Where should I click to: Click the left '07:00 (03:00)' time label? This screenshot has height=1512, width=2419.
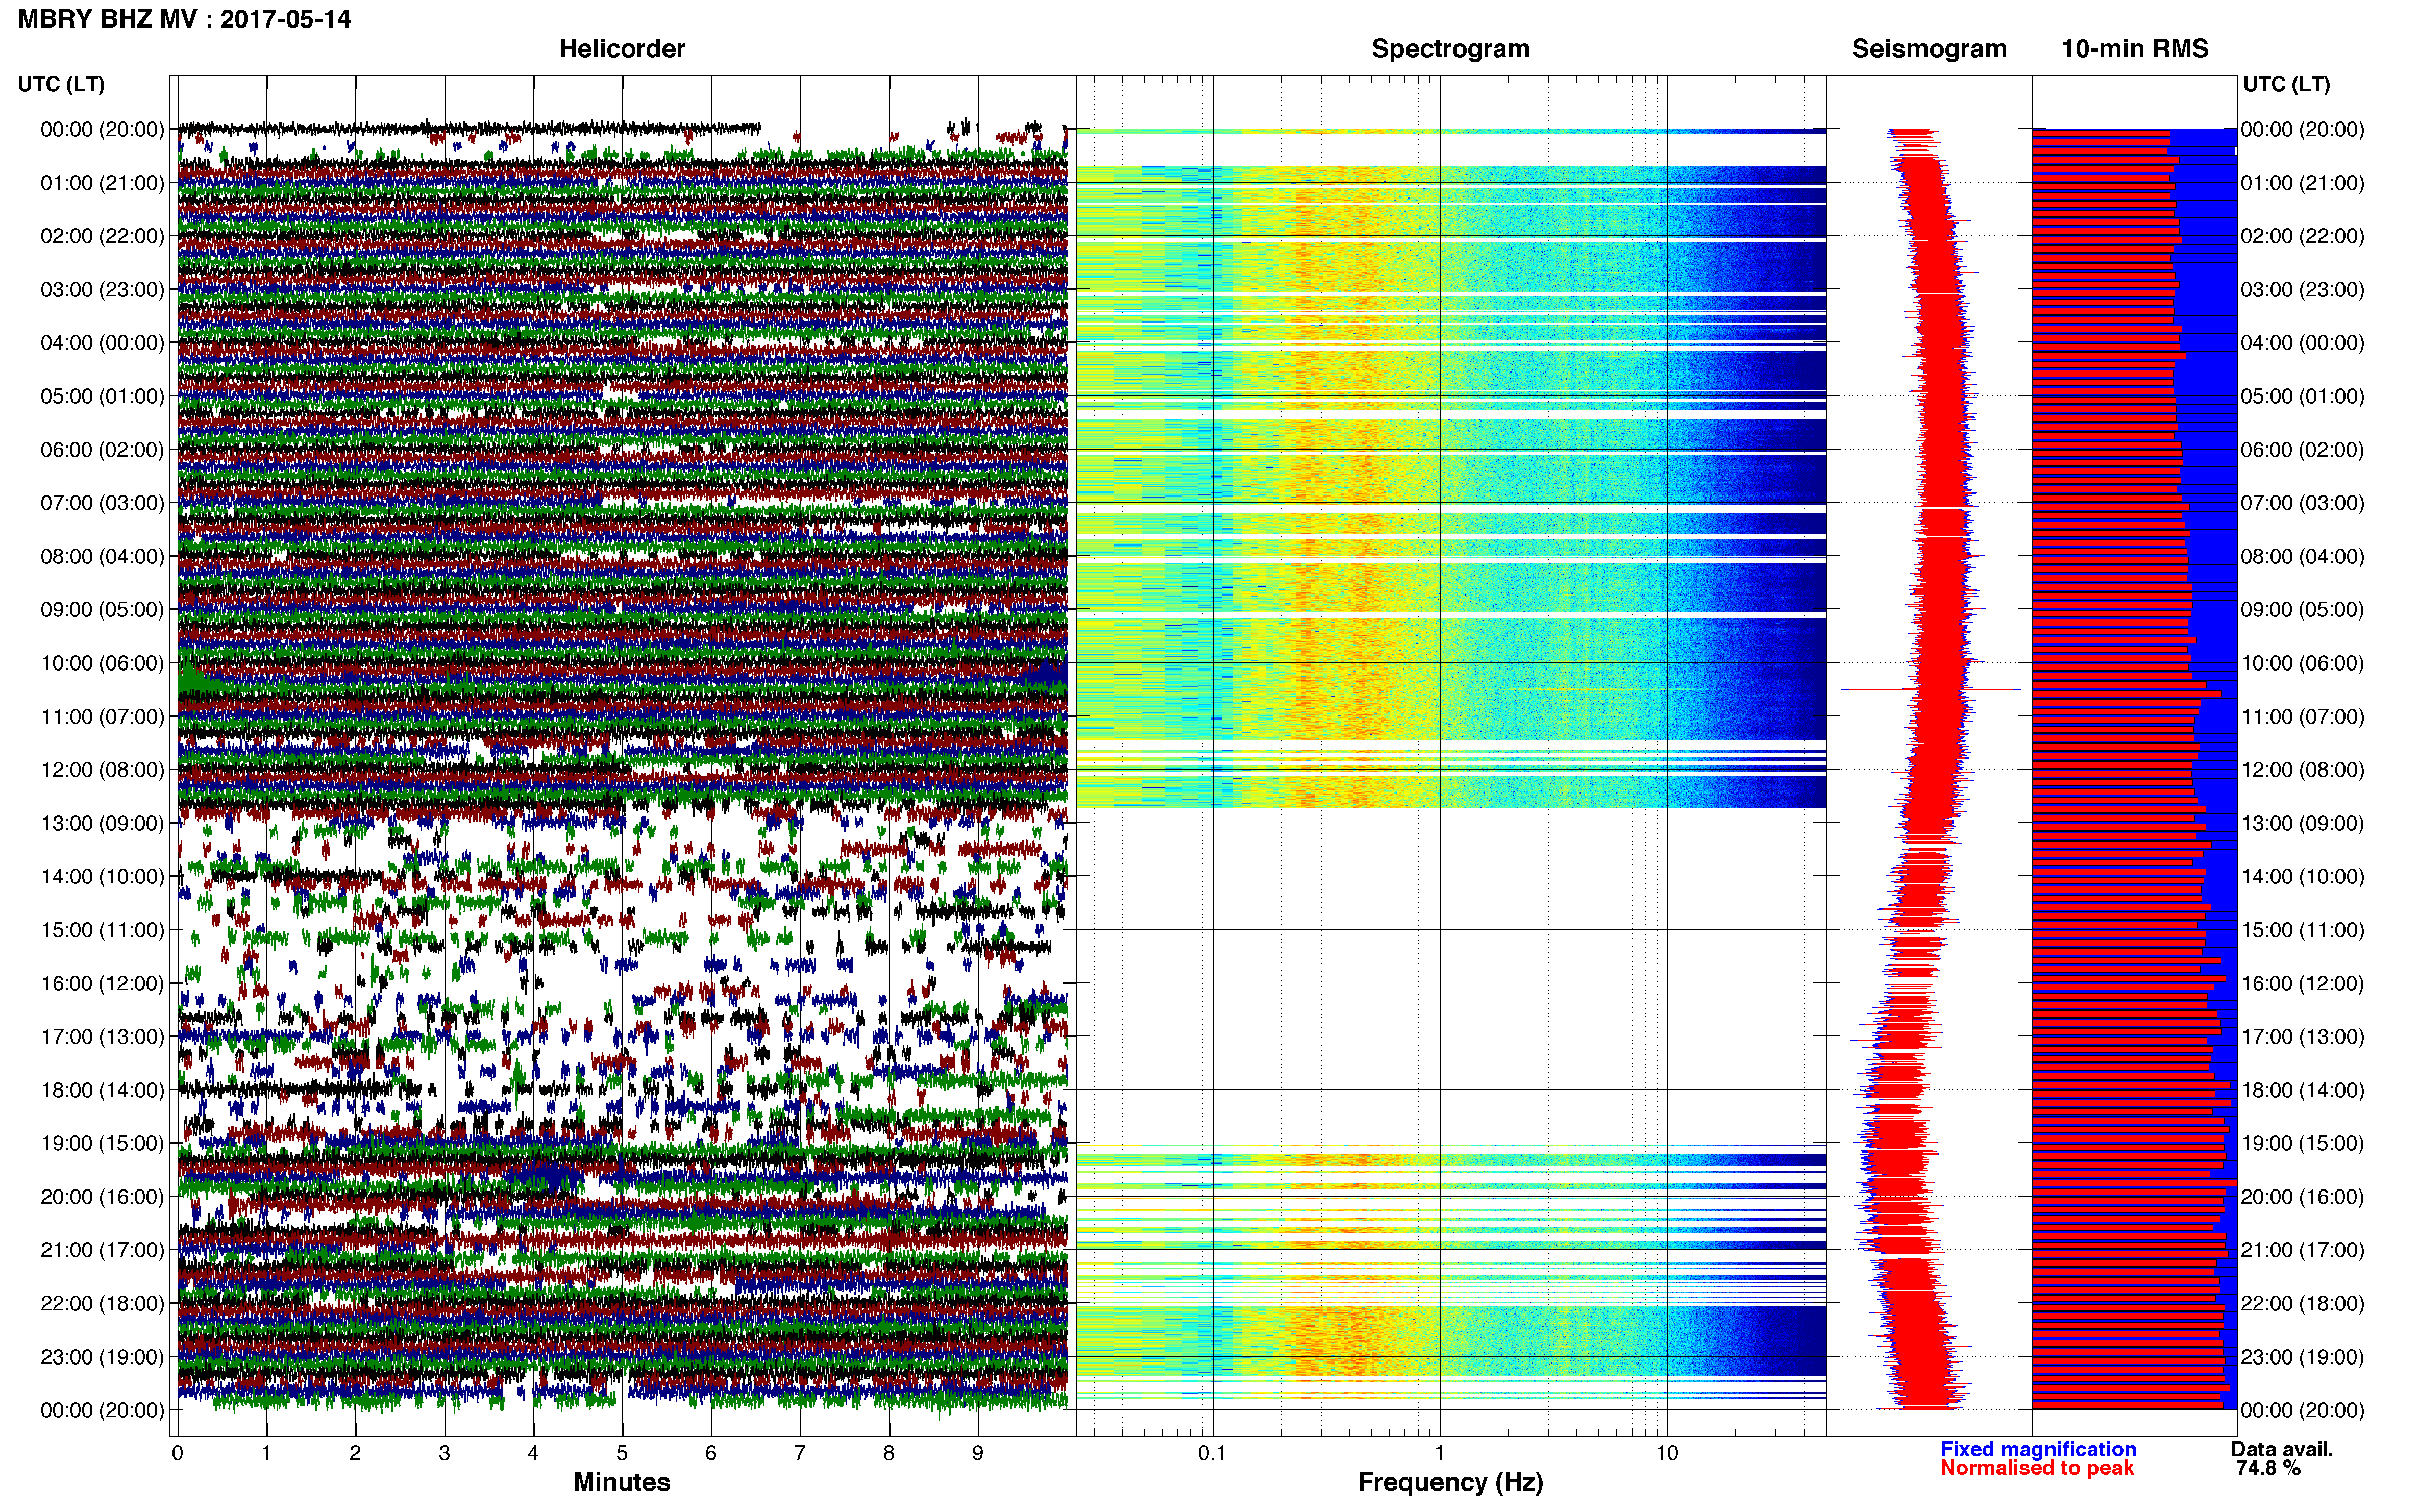coord(102,503)
